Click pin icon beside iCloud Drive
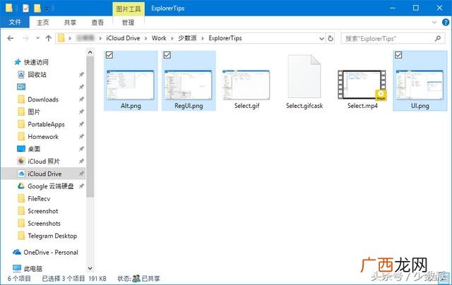 tap(81, 174)
